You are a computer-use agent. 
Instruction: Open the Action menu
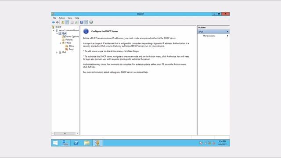pos(62,18)
